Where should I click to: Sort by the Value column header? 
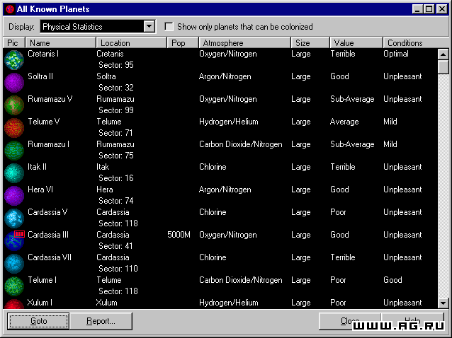pyautogui.click(x=356, y=43)
